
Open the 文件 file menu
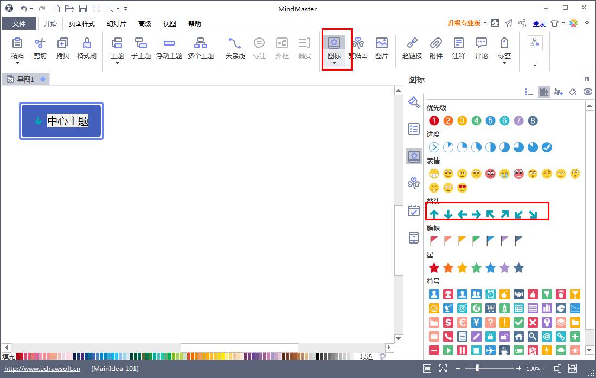[x=19, y=24]
